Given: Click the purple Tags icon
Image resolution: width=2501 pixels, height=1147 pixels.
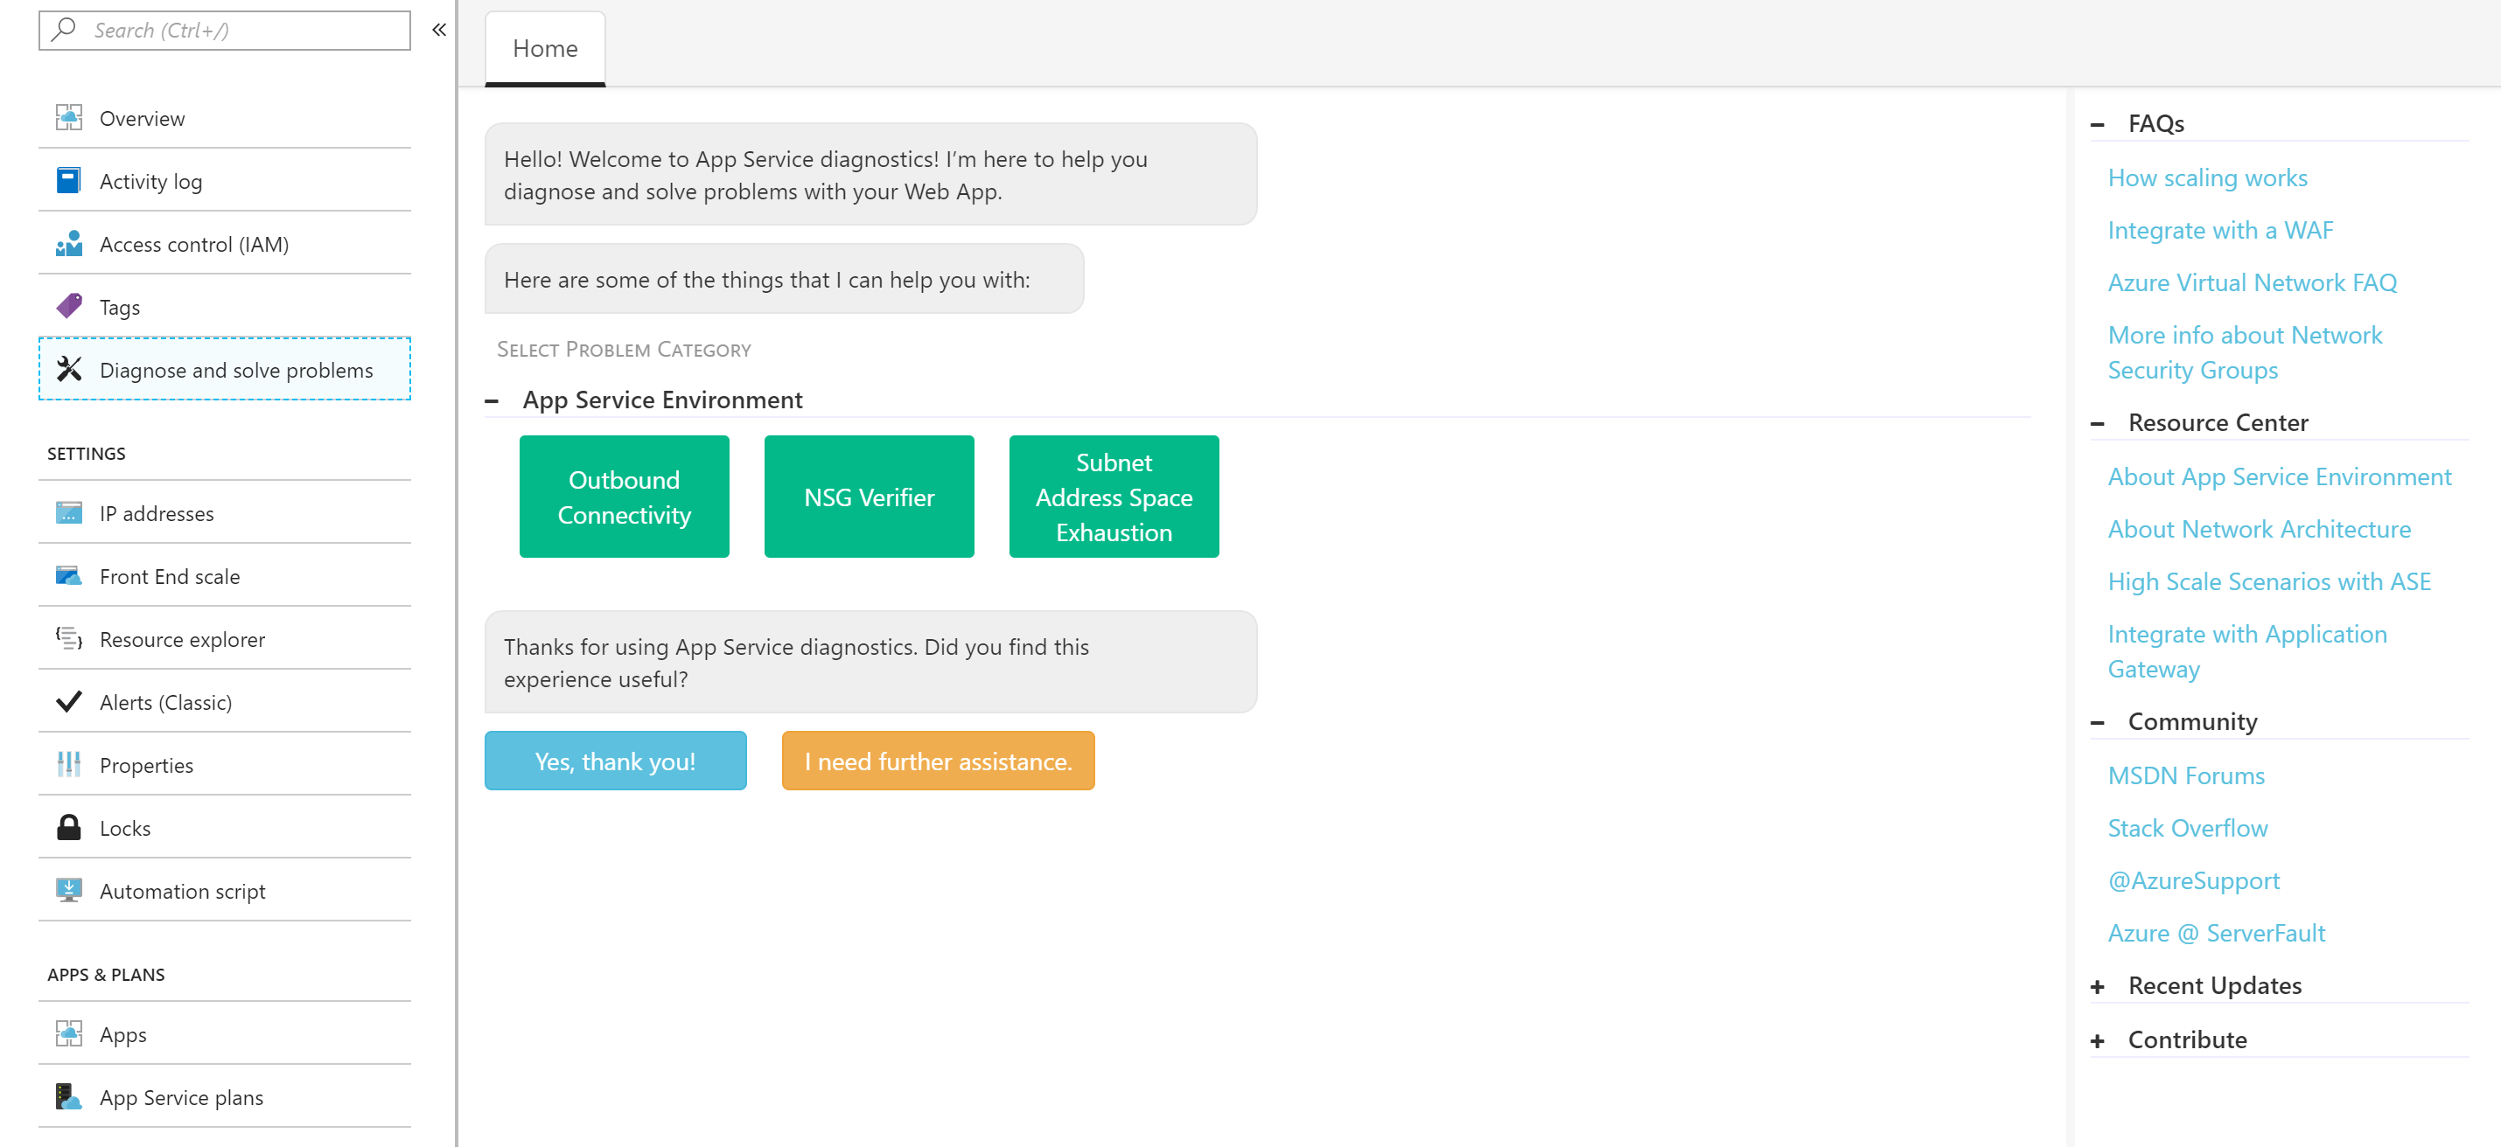Looking at the screenshot, I should 68,307.
